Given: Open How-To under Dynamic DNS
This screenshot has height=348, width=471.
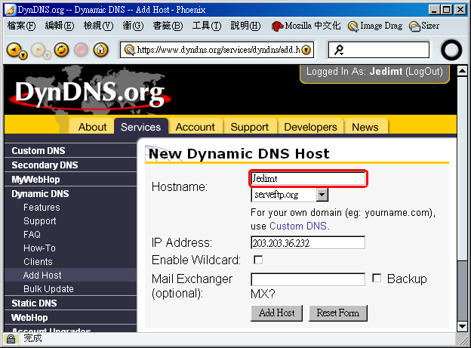Looking at the screenshot, I should pyautogui.click(x=40, y=248).
